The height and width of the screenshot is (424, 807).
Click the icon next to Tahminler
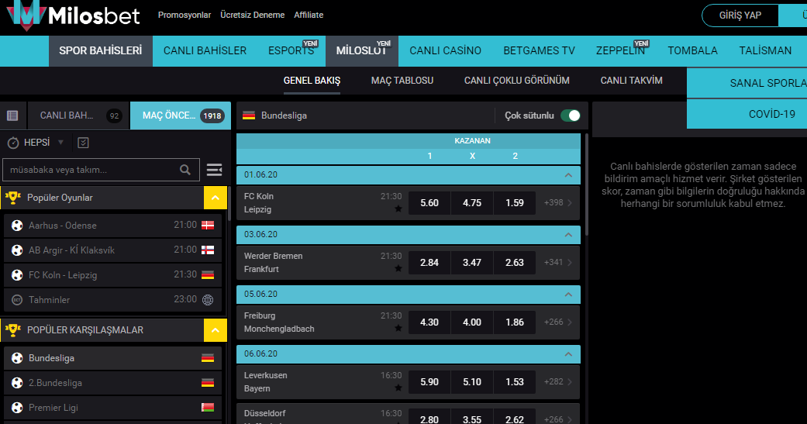[17, 299]
